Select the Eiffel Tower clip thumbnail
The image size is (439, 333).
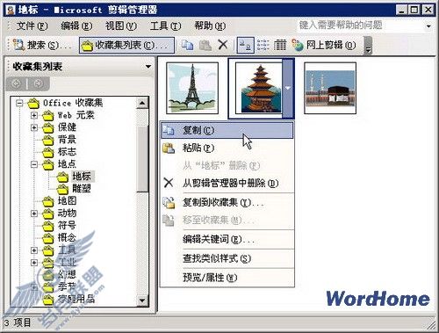coord(192,88)
